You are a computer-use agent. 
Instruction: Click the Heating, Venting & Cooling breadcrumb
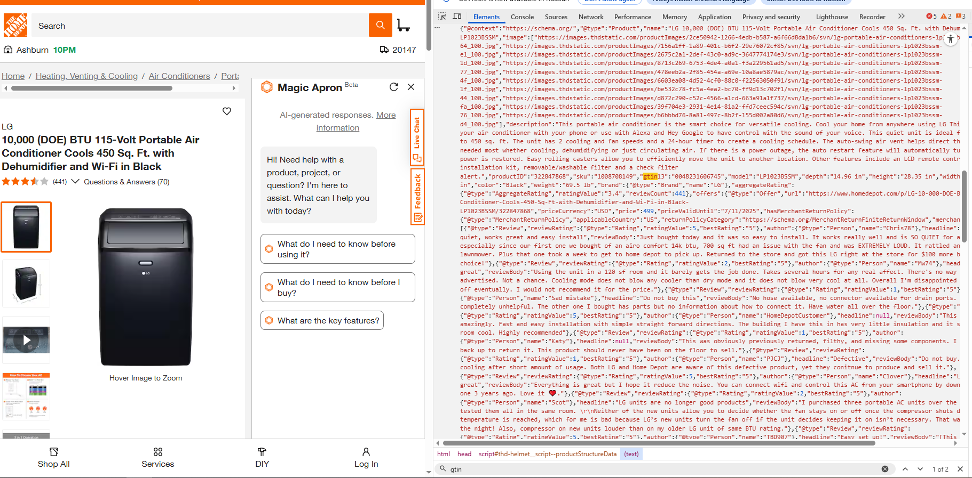pos(86,76)
